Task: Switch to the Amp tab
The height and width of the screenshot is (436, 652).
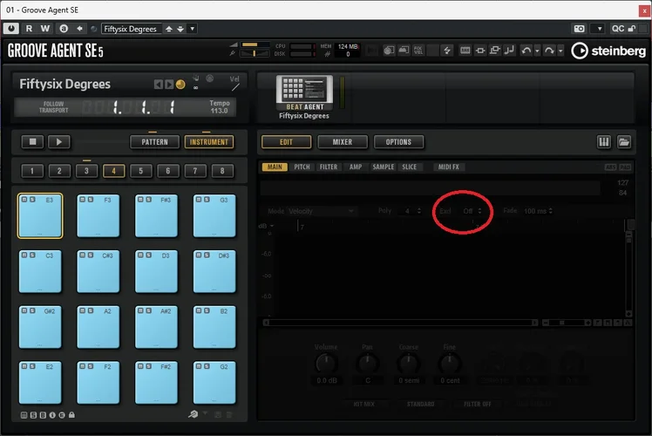Action: coord(356,167)
